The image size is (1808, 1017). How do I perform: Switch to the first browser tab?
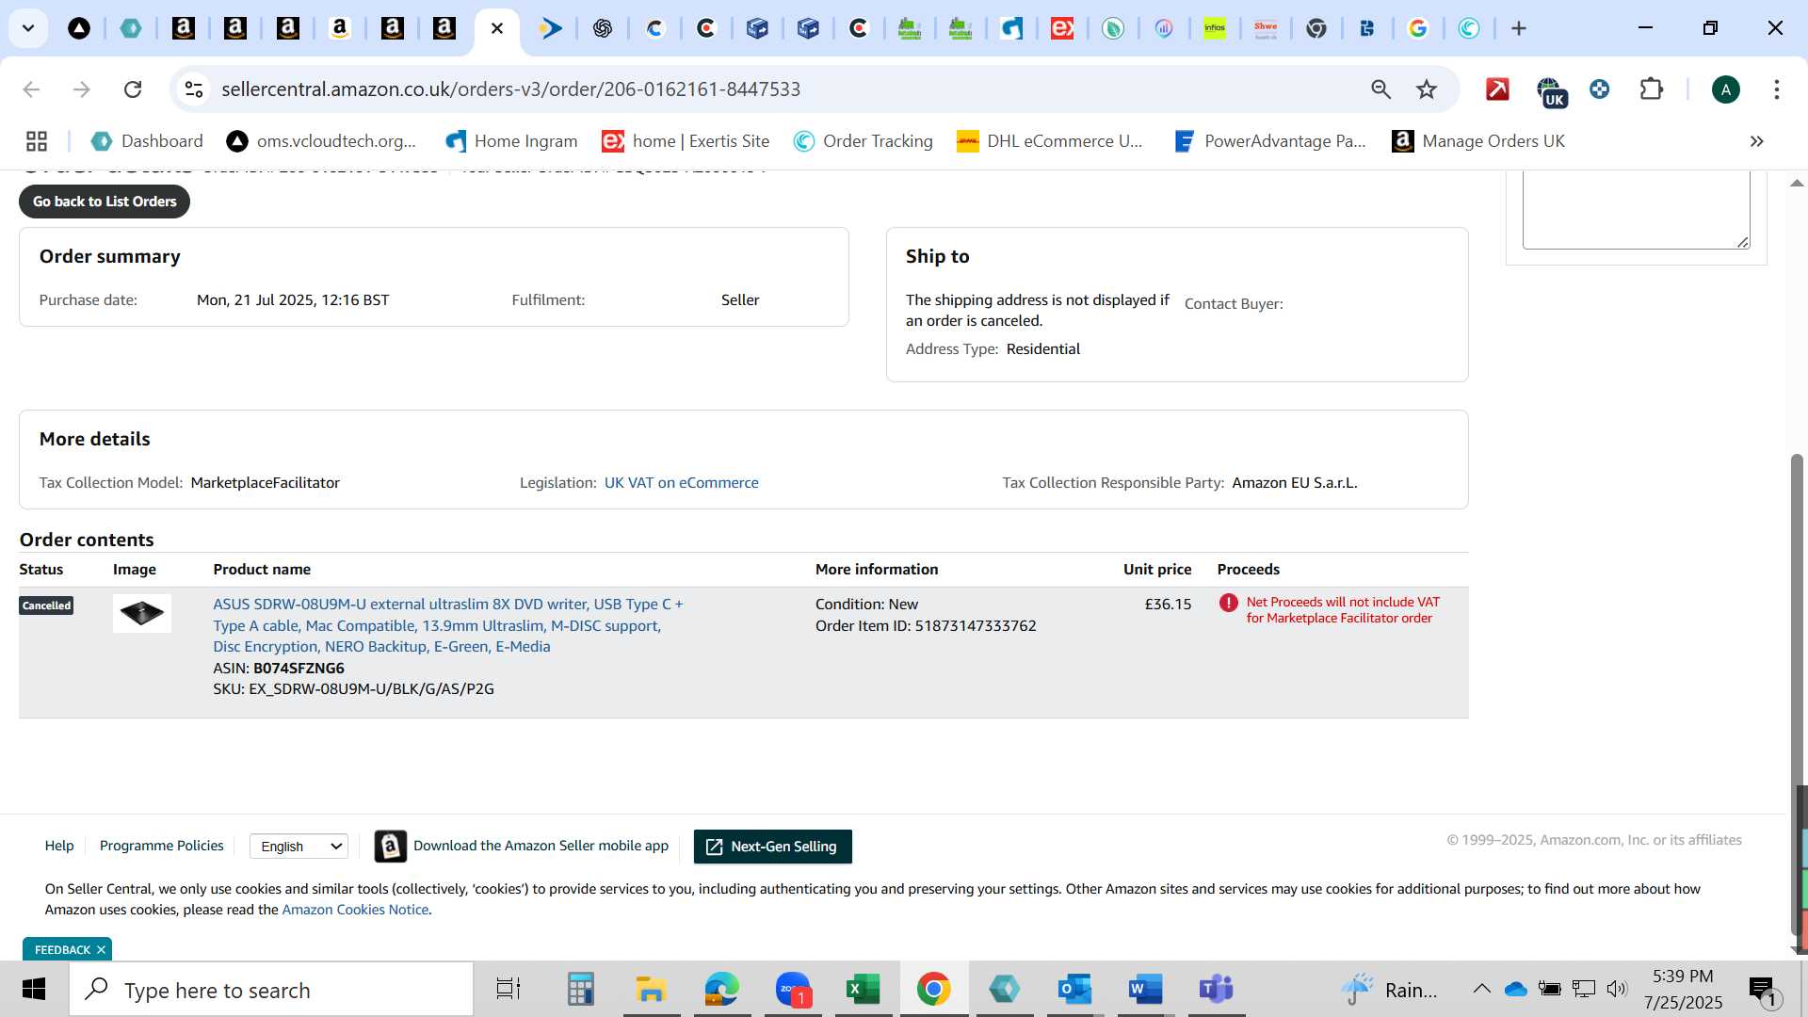tap(79, 28)
